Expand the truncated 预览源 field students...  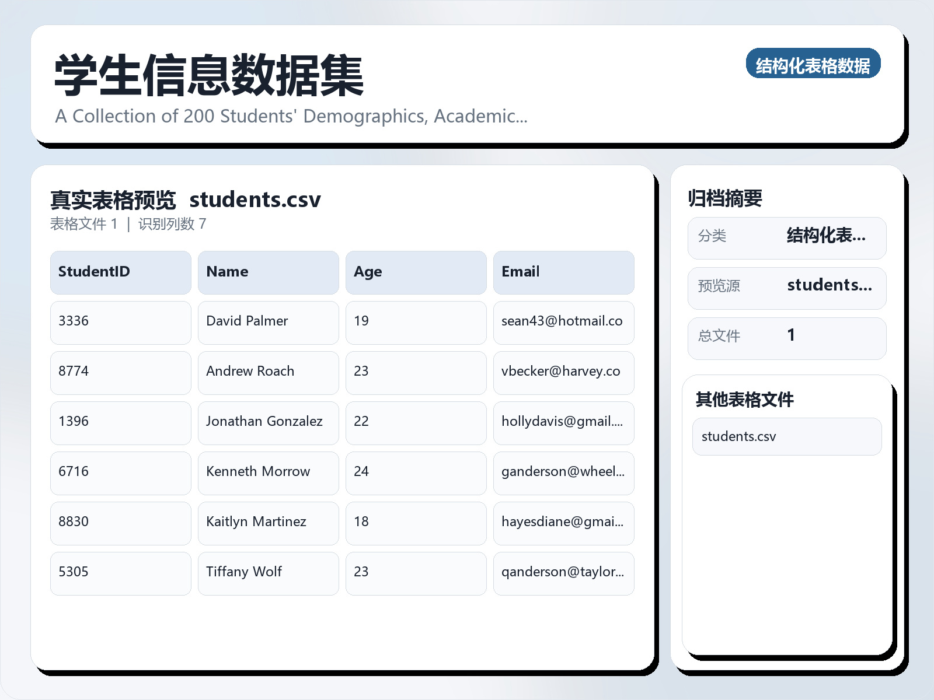(x=829, y=285)
